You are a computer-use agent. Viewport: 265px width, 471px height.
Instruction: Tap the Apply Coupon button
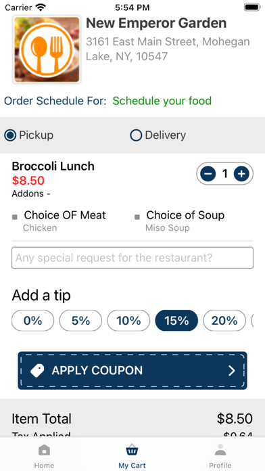click(x=132, y=371)
